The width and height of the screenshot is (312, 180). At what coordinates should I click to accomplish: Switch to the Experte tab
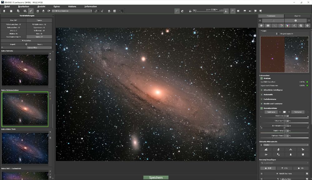tap(297, 16)
